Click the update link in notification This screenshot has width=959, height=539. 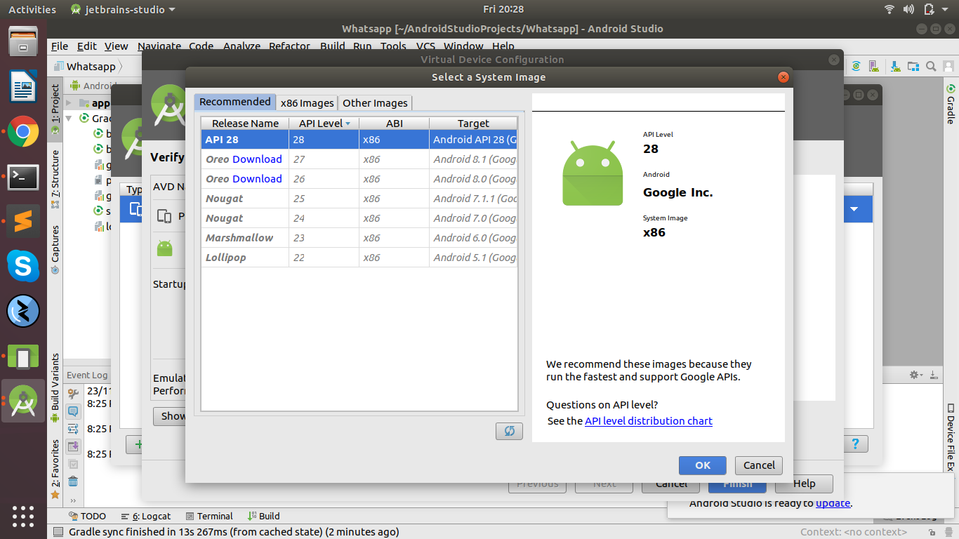click(833, 503)
